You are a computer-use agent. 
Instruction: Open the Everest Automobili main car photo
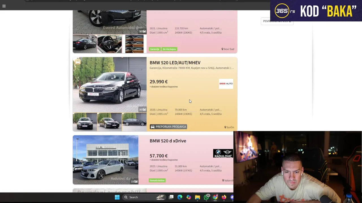(109, 22)
